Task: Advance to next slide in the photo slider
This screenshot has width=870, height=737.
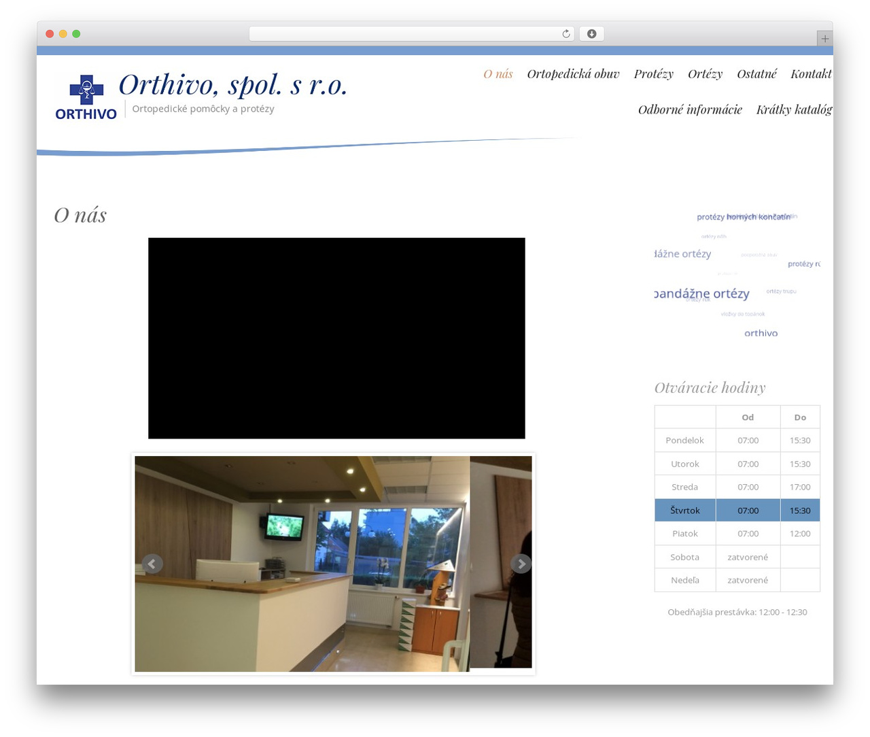Action: point(521,564)
